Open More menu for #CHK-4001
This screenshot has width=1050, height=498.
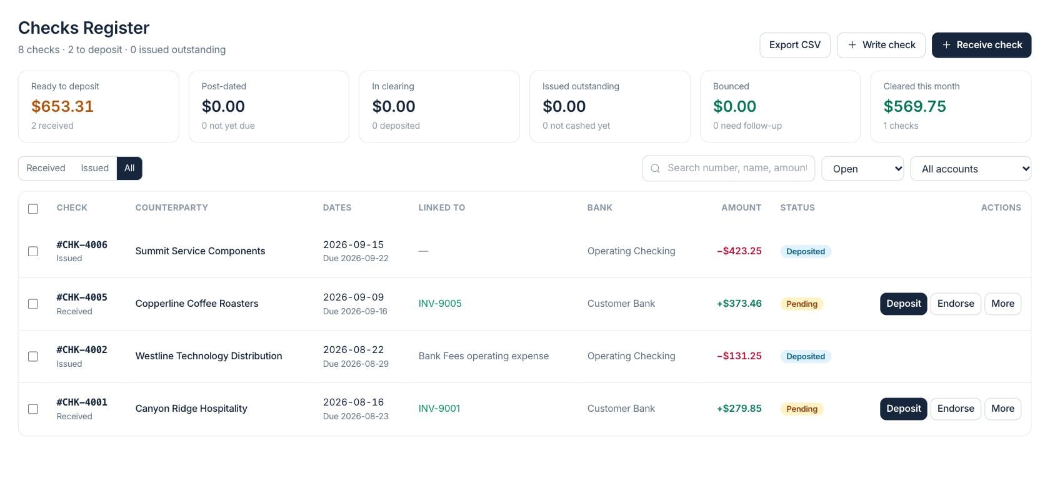1002,409
